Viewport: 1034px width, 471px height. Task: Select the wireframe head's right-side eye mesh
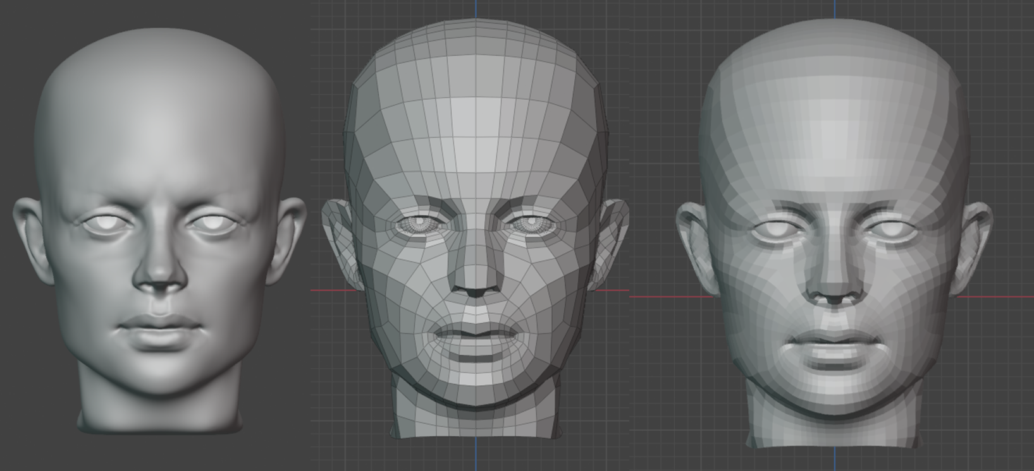click(530, 224)
